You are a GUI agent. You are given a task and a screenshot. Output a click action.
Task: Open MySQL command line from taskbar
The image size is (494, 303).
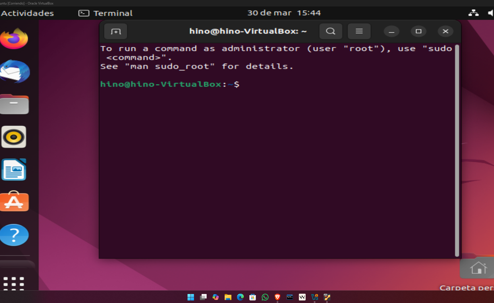coord(290,297)
